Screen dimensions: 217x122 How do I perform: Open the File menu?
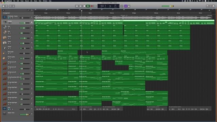[x=14, y=1]
